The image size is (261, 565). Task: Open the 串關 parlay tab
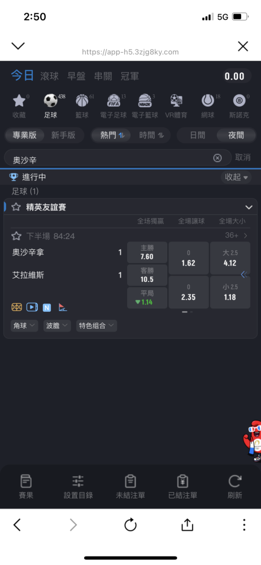[x=103, y=76]
